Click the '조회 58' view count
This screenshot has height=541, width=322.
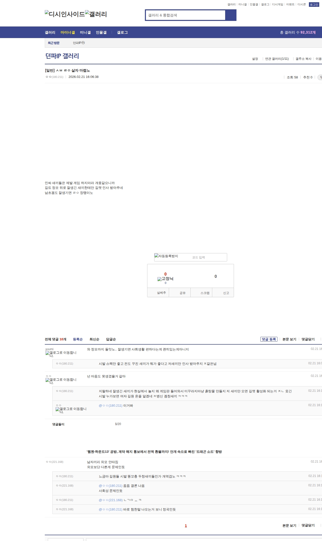[x=292, y=77]
